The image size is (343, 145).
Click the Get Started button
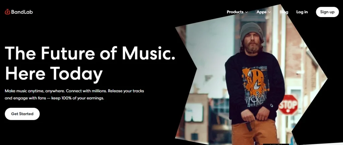(x=22, y=114)
